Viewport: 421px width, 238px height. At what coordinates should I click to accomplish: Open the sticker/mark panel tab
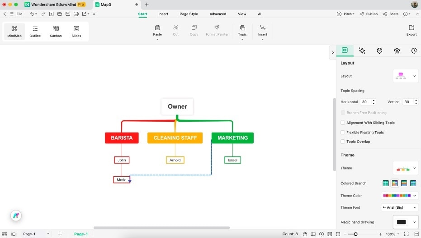click(379, 50)
